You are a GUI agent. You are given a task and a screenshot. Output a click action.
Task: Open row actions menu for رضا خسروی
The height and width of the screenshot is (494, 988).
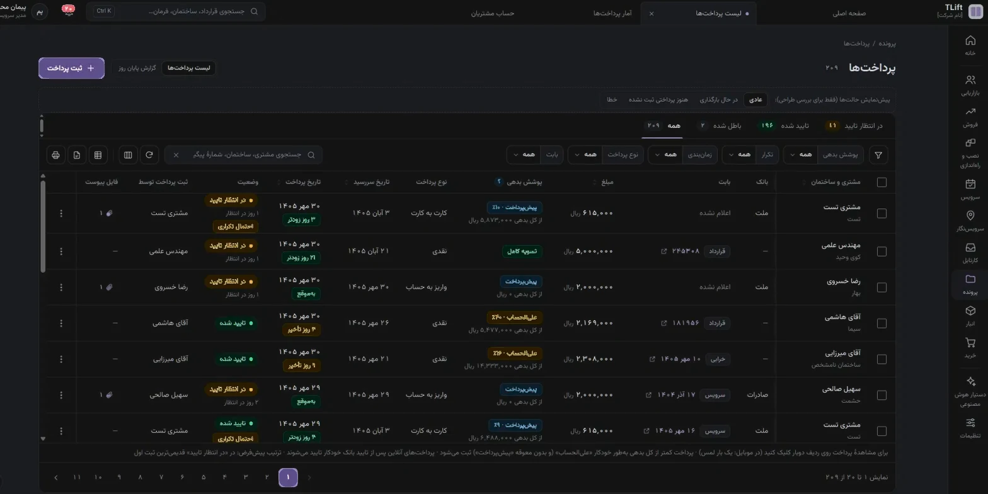click(61, 287)
